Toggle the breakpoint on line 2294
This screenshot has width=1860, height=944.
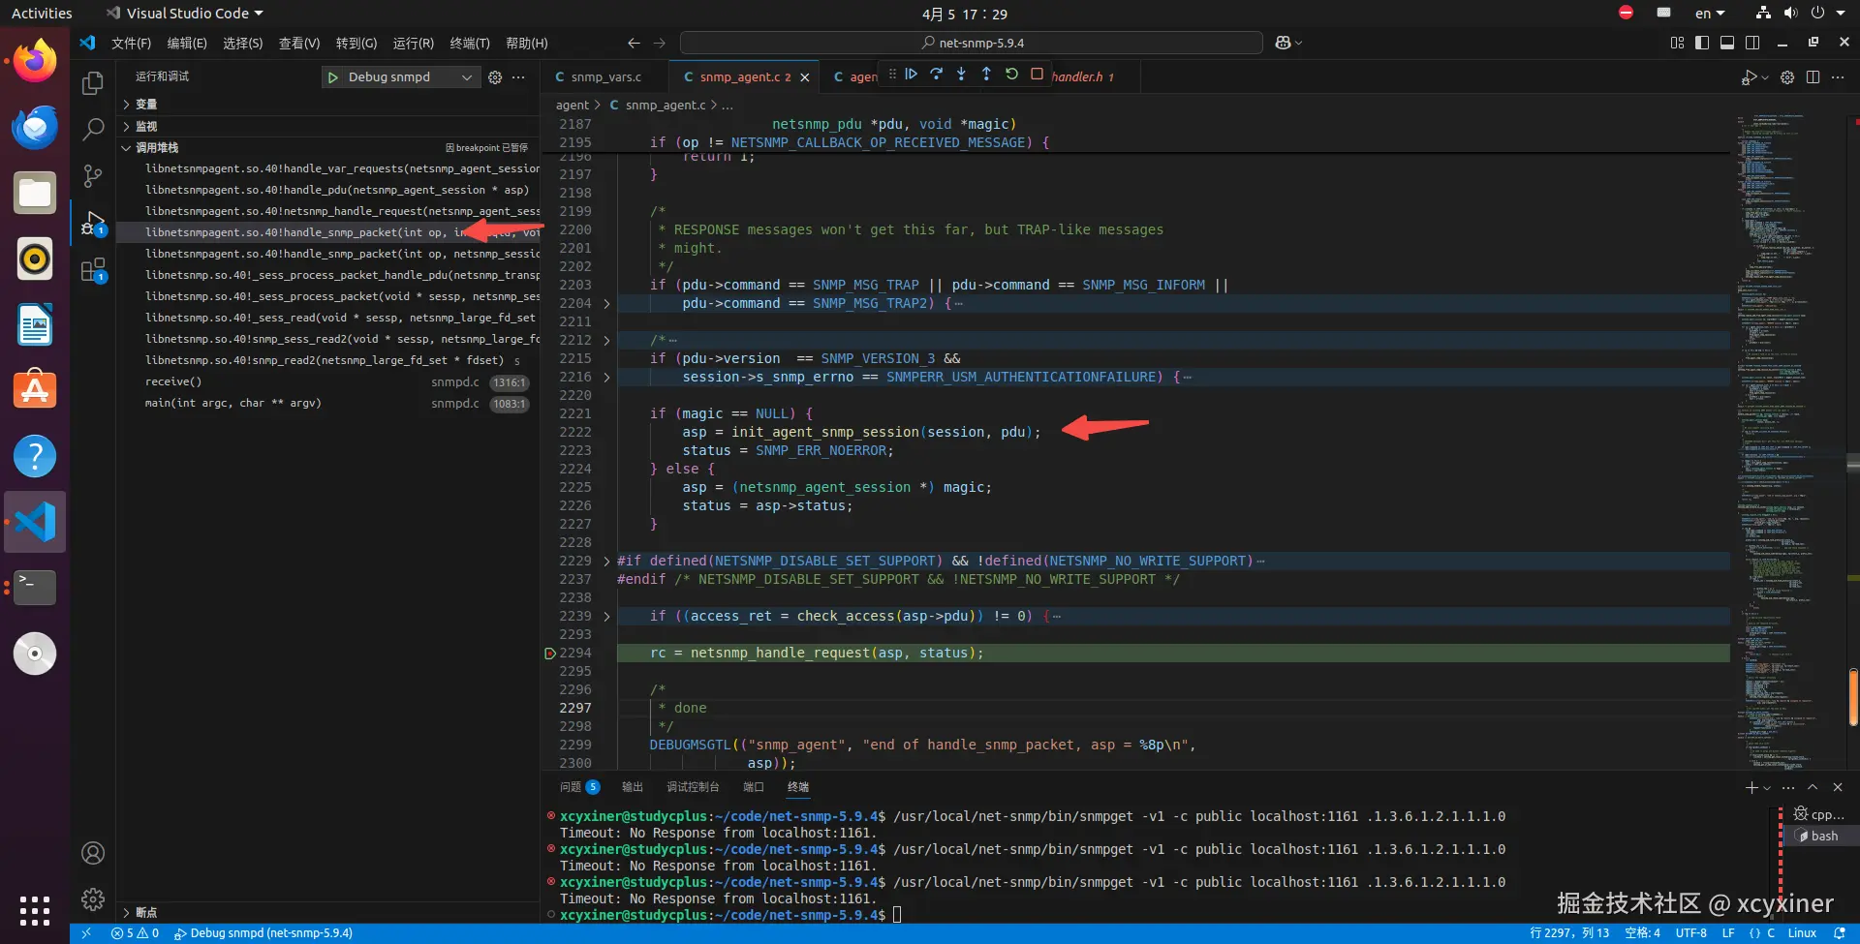(x=550, y=654)
